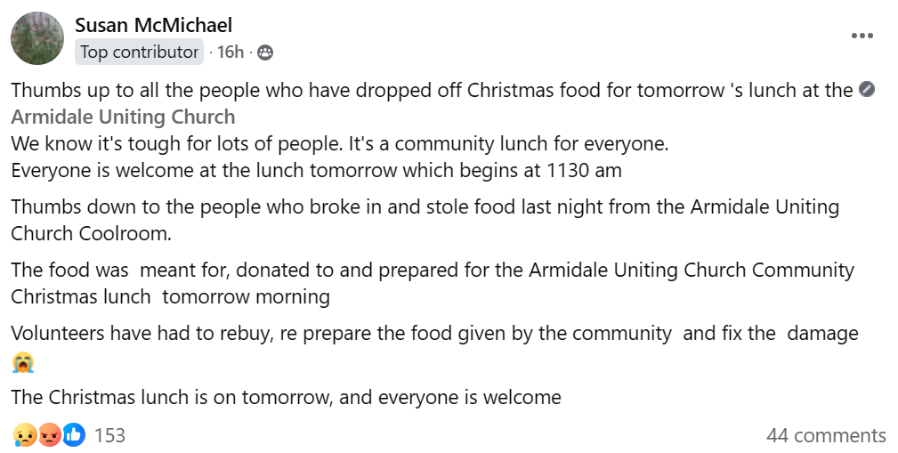Click the group audience privacy icon
The image size is (898, 453).
(x=264, y=53)
